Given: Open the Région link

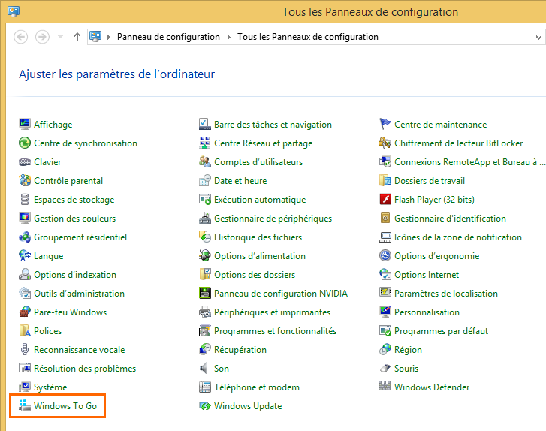Looking at the screenshot, I should (x=408, y=350).
